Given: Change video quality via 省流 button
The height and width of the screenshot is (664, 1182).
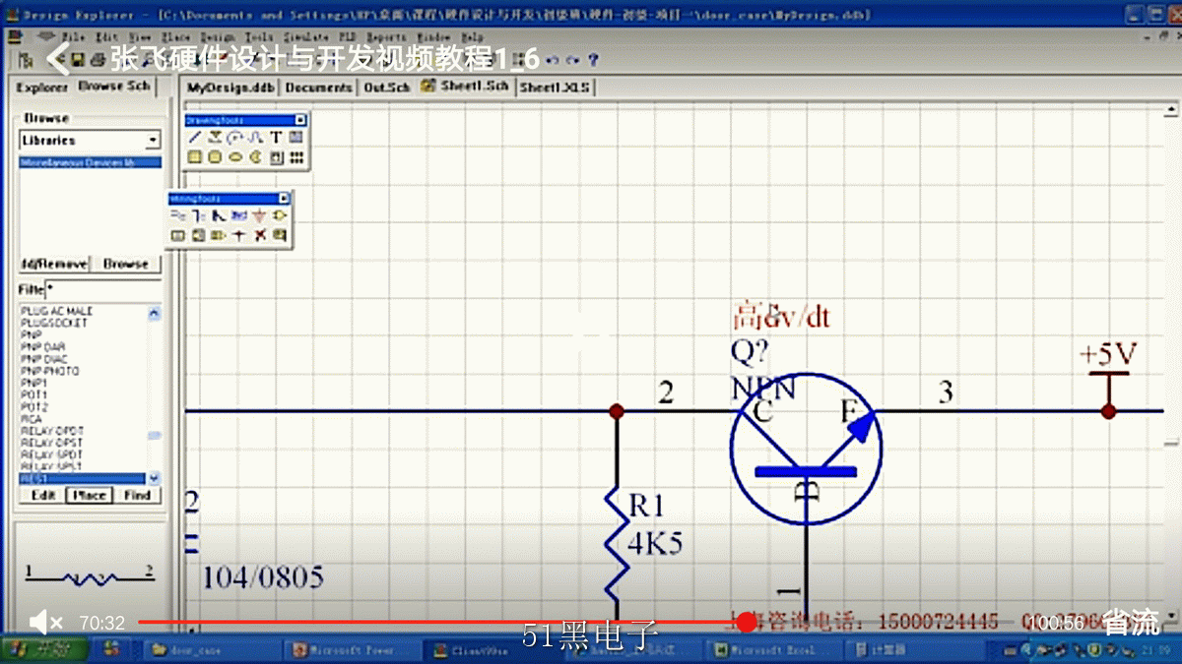Looking at the screenshot, I should 1130,622.
